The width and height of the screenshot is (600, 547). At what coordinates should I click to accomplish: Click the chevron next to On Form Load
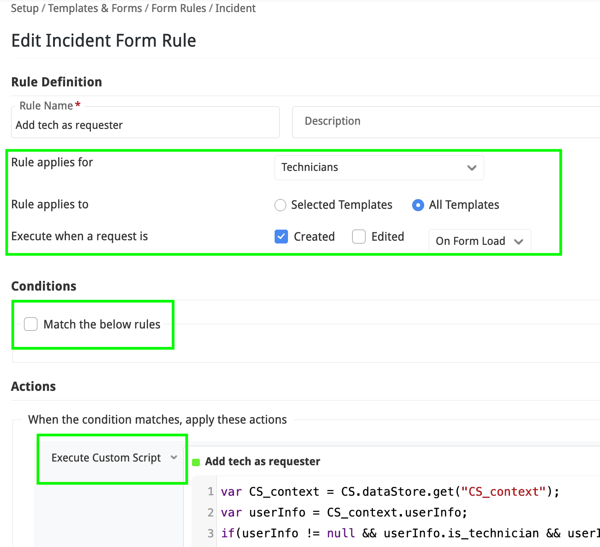point(518,242)
